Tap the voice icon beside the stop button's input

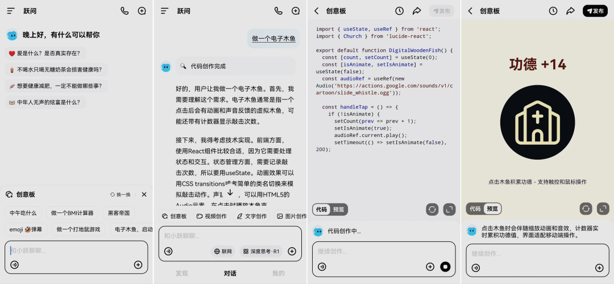point(322,267)
